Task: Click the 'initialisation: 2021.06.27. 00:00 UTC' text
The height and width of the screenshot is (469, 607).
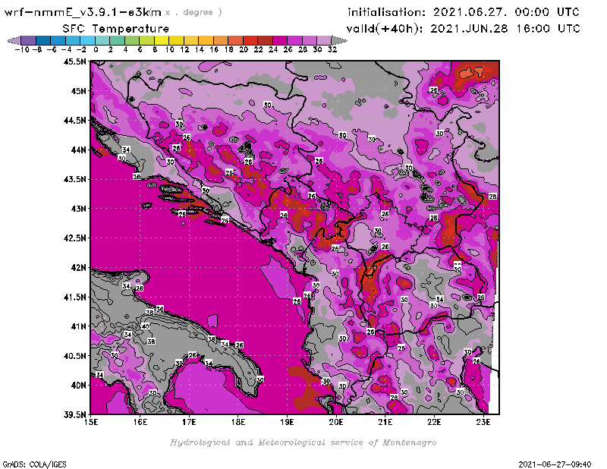Action: click(x=464, y=12)
